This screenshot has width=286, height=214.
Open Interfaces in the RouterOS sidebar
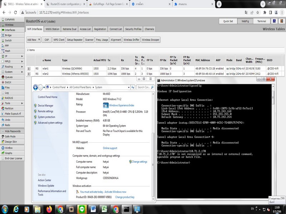pos(12,30)
